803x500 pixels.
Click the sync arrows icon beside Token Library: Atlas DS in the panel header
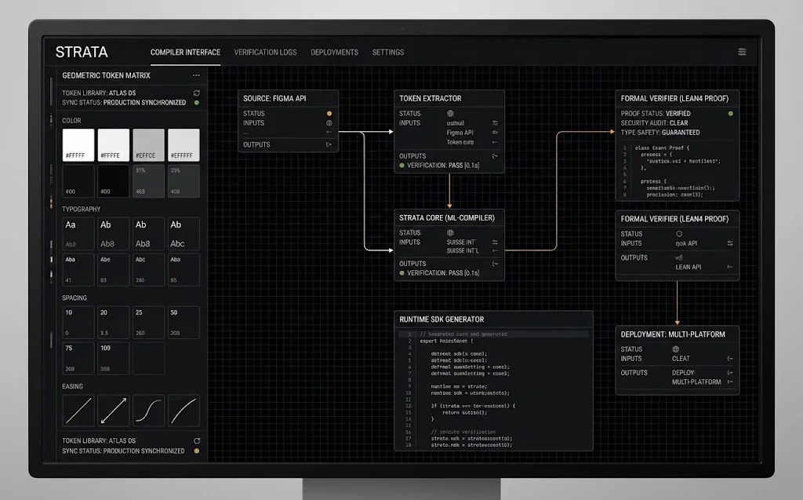coord(197,93)
